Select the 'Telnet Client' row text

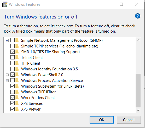32,58
